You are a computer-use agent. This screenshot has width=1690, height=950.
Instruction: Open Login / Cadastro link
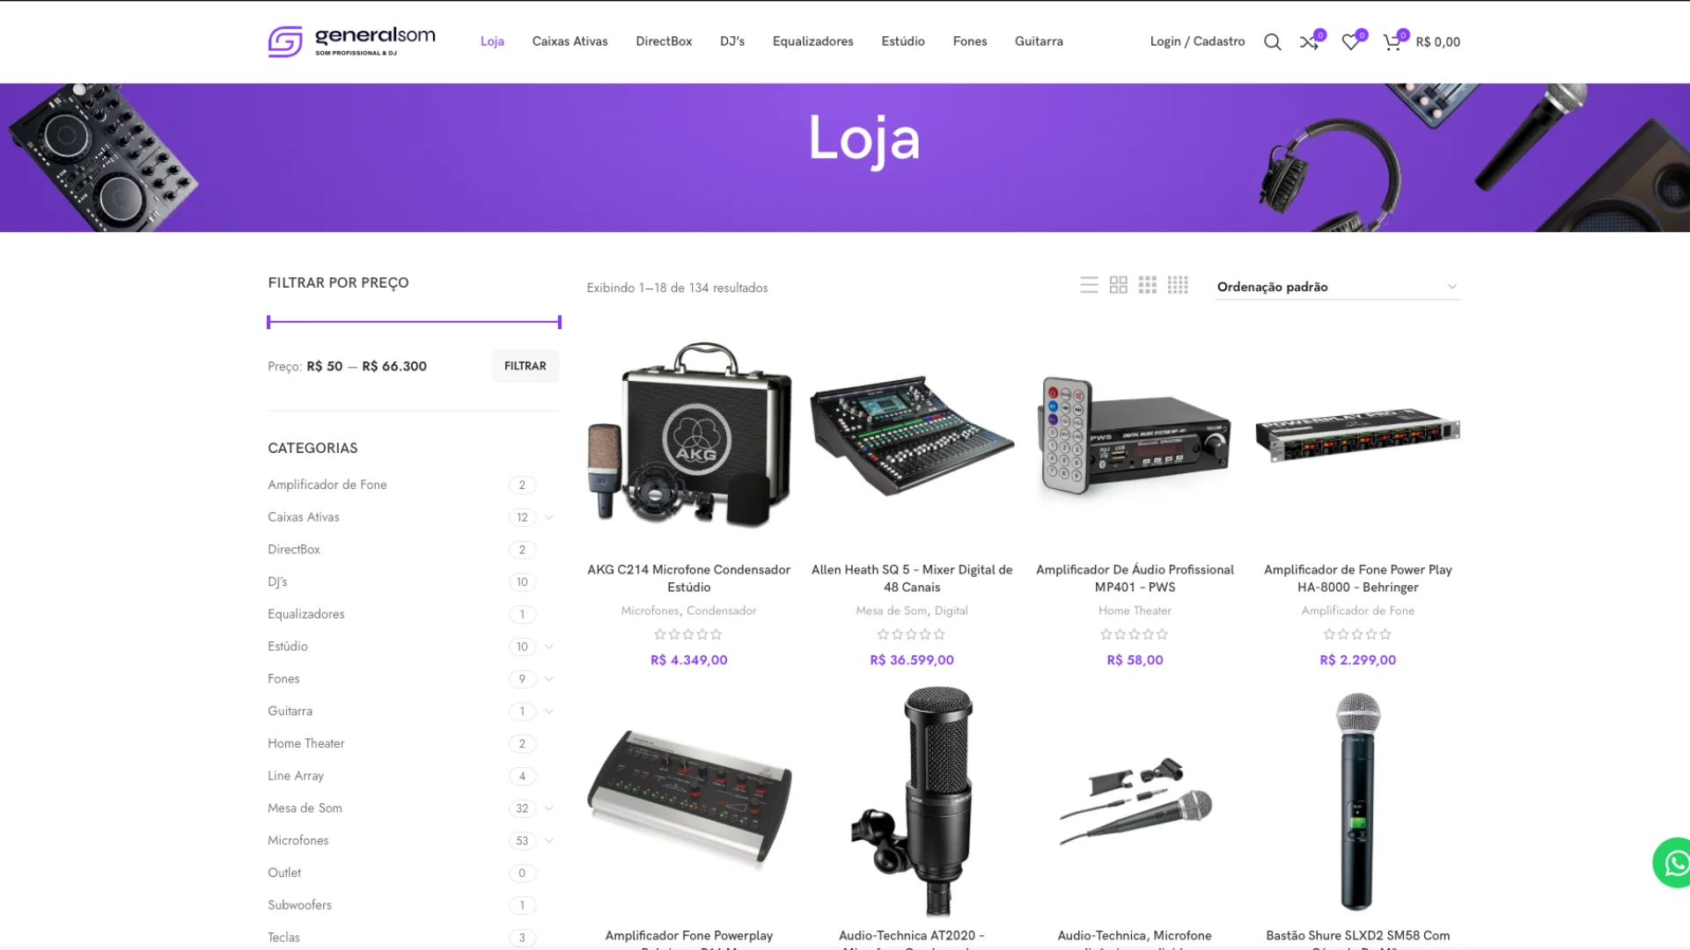click(x=1197, y=41)
